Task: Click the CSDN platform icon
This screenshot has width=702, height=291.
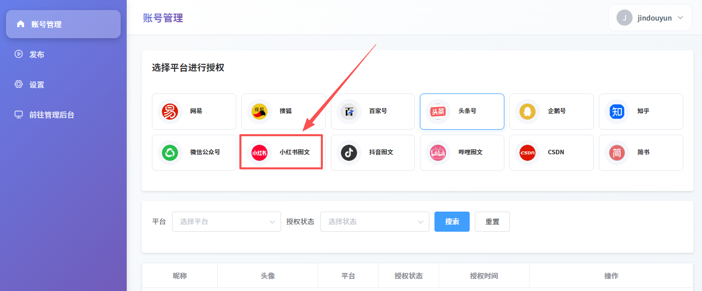Action: pos(528,152)
